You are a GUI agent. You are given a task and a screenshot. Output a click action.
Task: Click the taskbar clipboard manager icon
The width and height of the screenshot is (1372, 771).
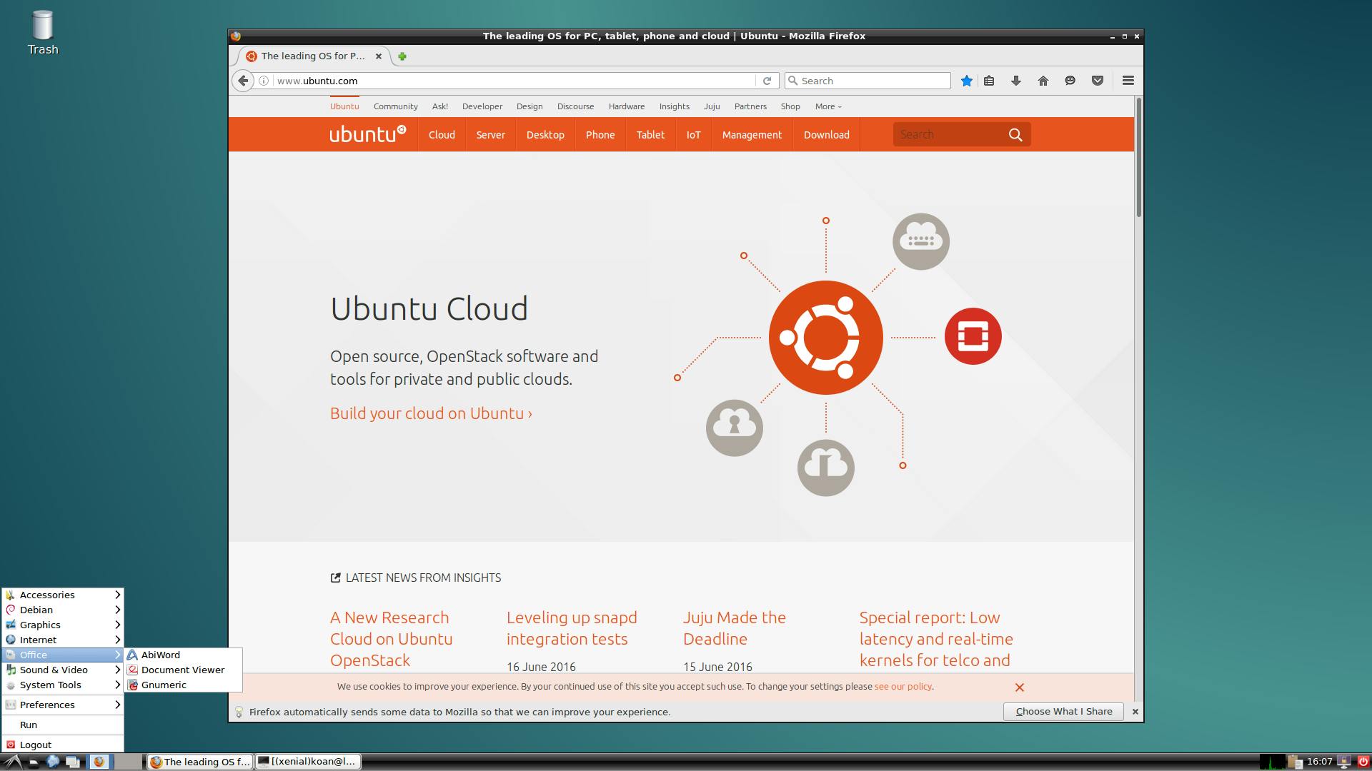point(1295,762)
